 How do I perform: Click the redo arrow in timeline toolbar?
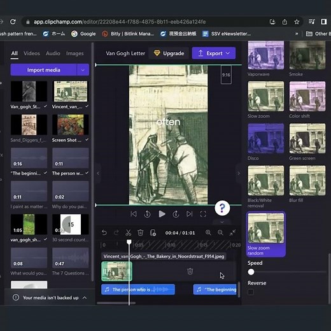[116, 233]
